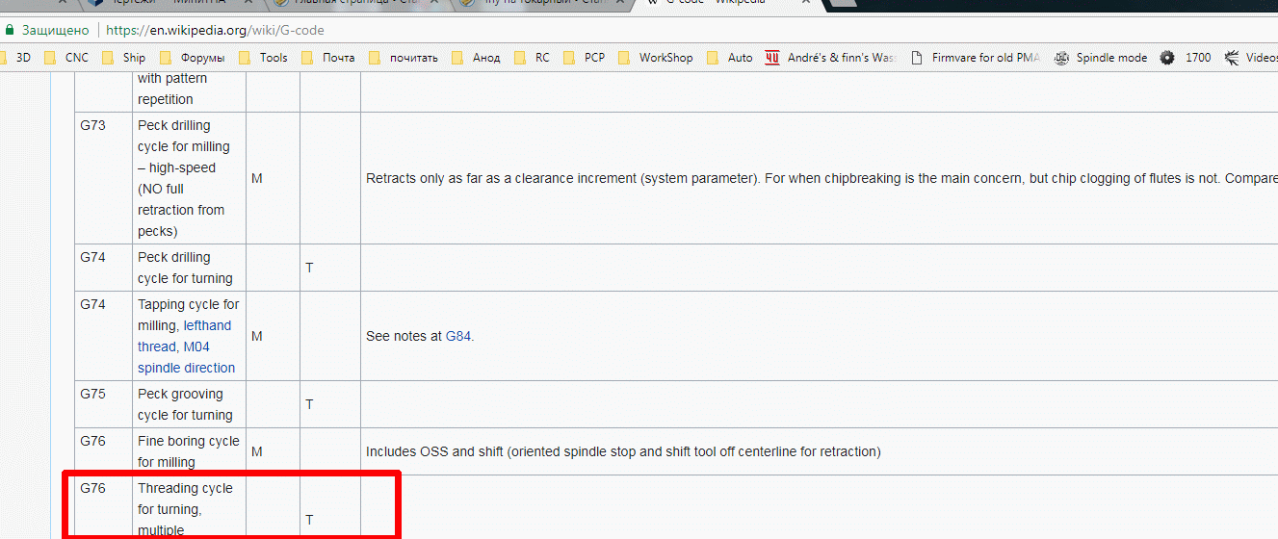1278x539 pixels.
Task: Open the Spindle mode bookmark
Action: point(1101,58)
